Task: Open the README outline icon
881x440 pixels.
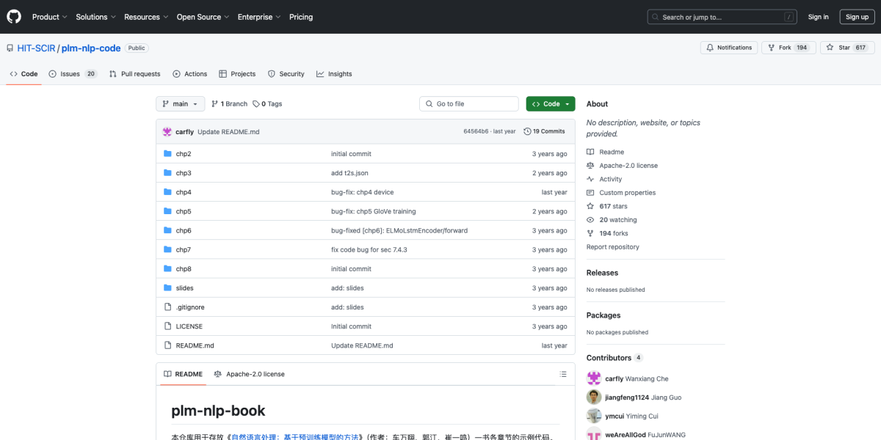Action: [562, 374]
